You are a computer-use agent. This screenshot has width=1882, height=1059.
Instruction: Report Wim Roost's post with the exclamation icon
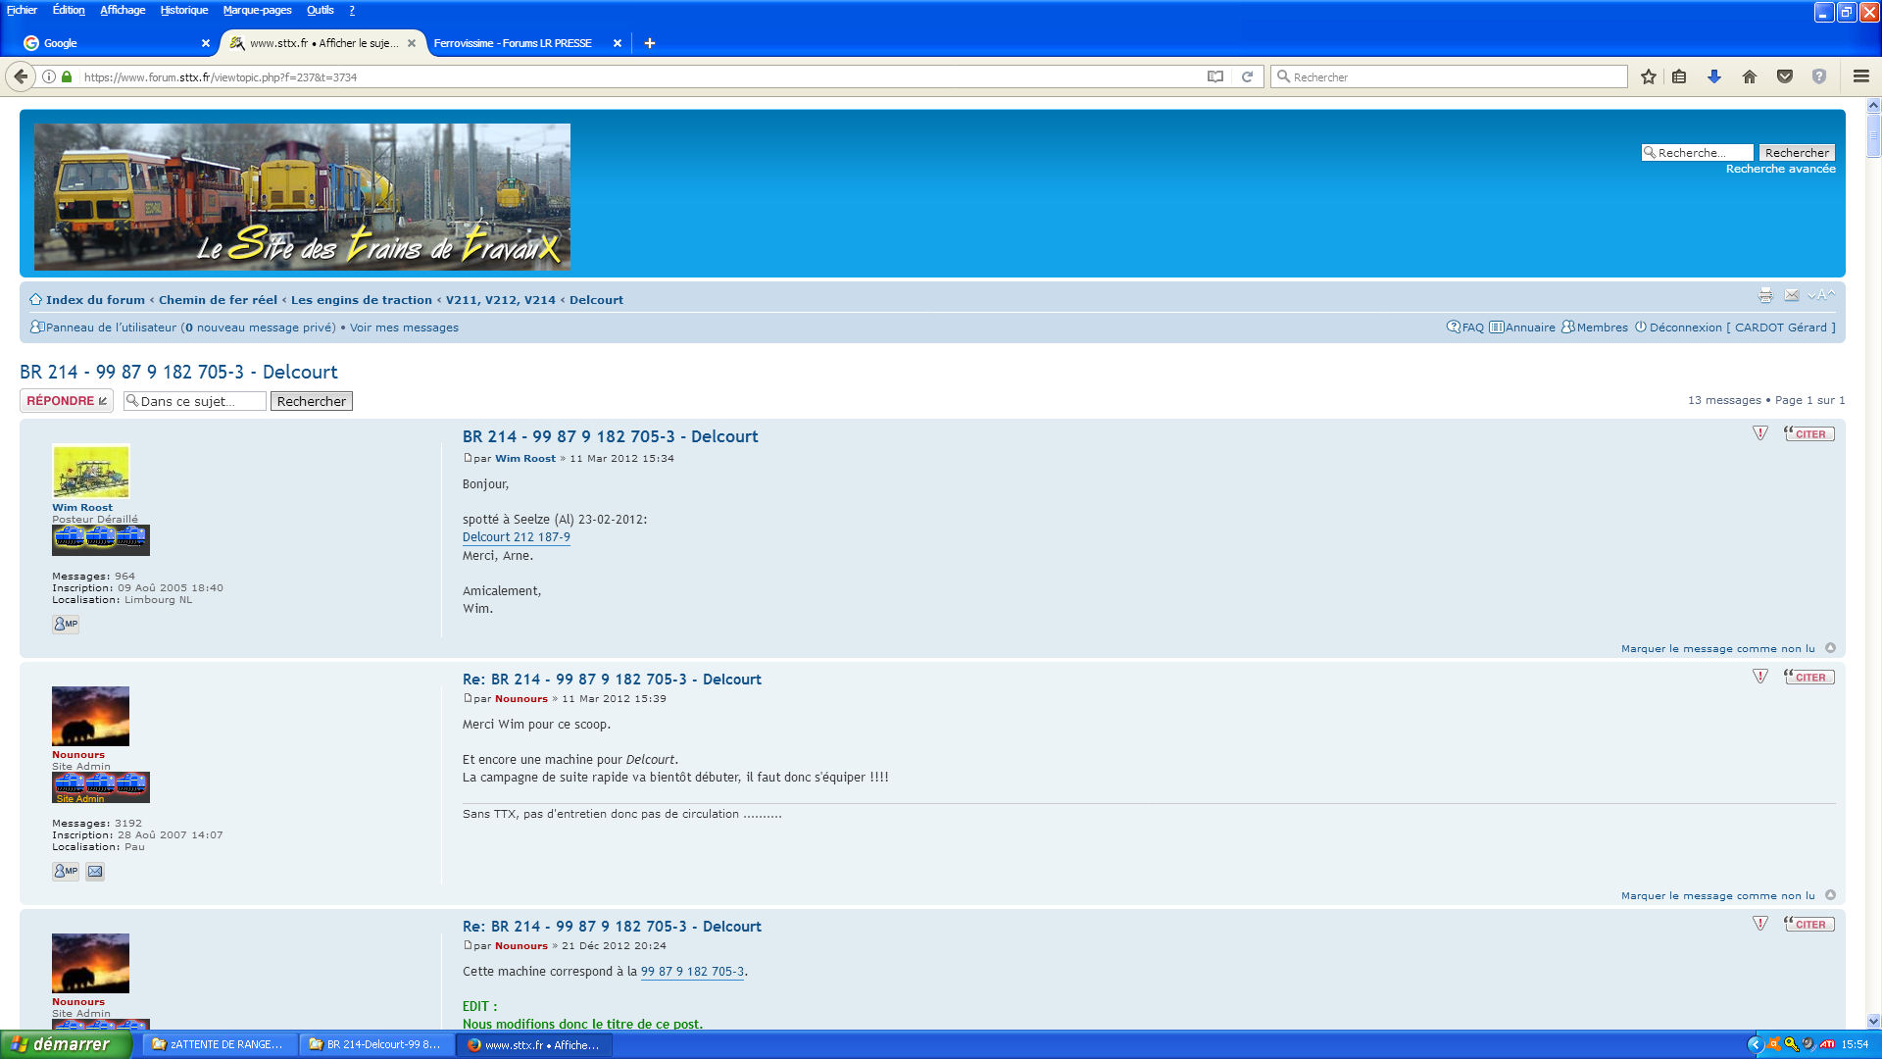1760,433
